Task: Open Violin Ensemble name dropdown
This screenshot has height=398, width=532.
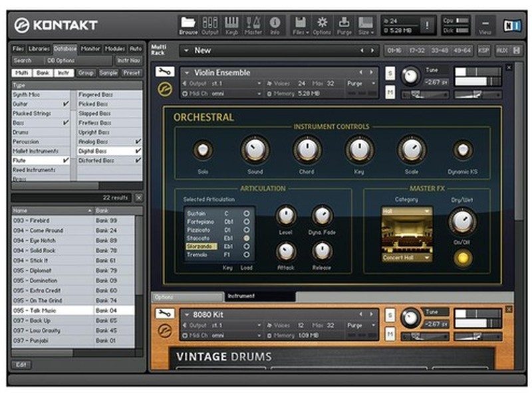Action: 187,72
